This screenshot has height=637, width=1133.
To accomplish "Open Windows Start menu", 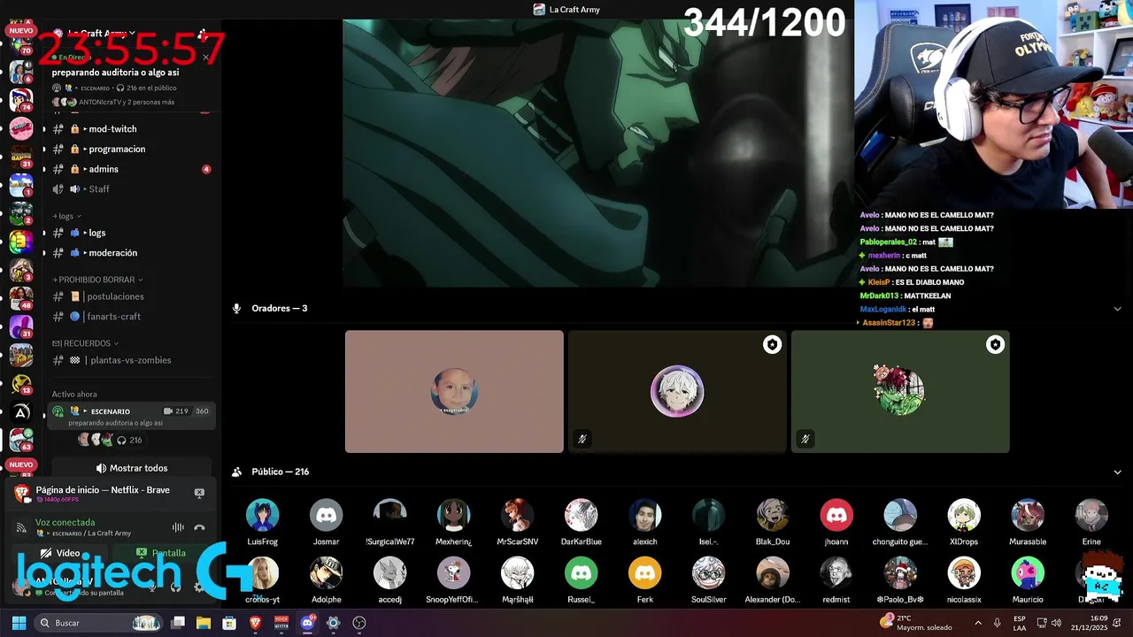I will pos(19,623).
